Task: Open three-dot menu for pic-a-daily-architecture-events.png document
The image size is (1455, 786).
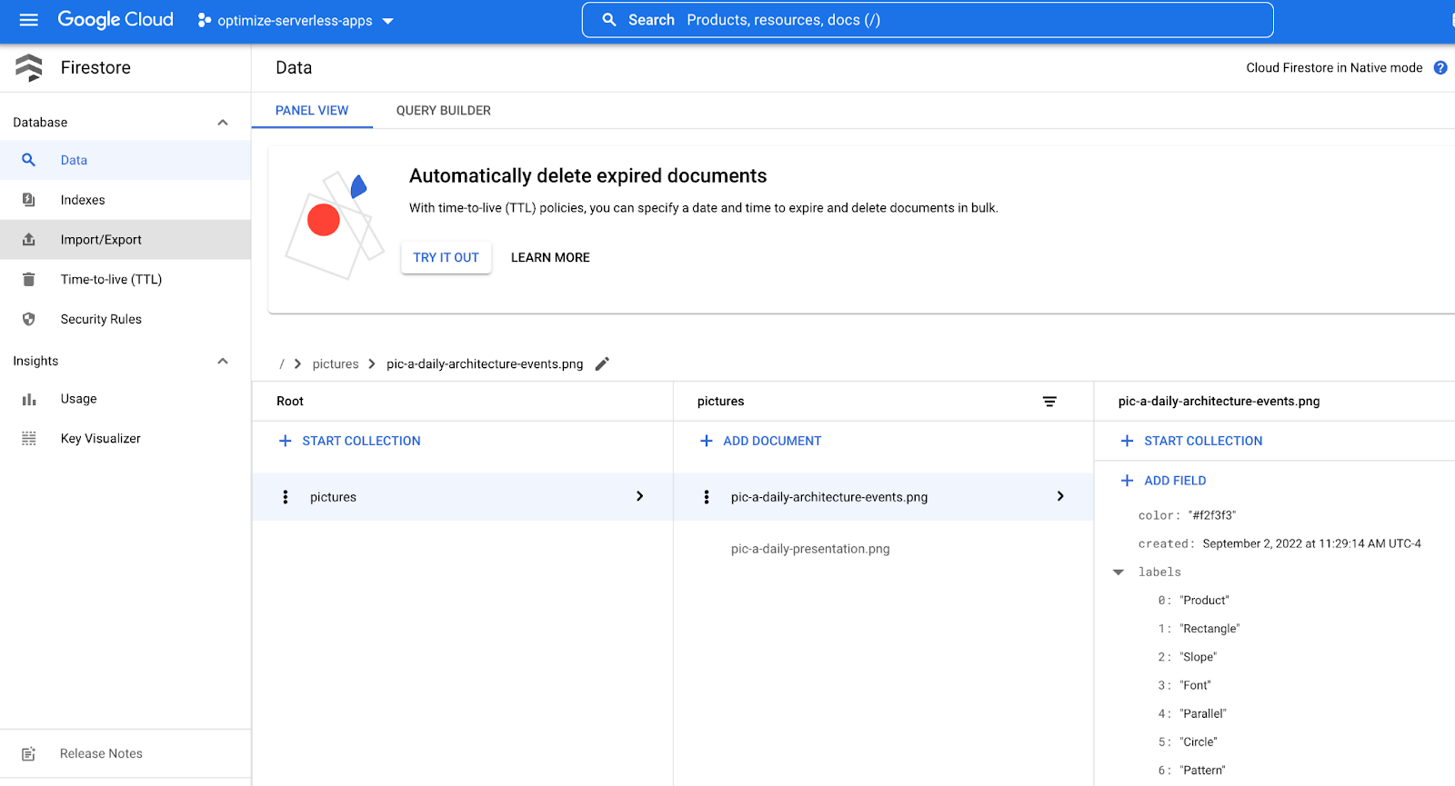Action: pyautogui.click(x=707, y=497)
